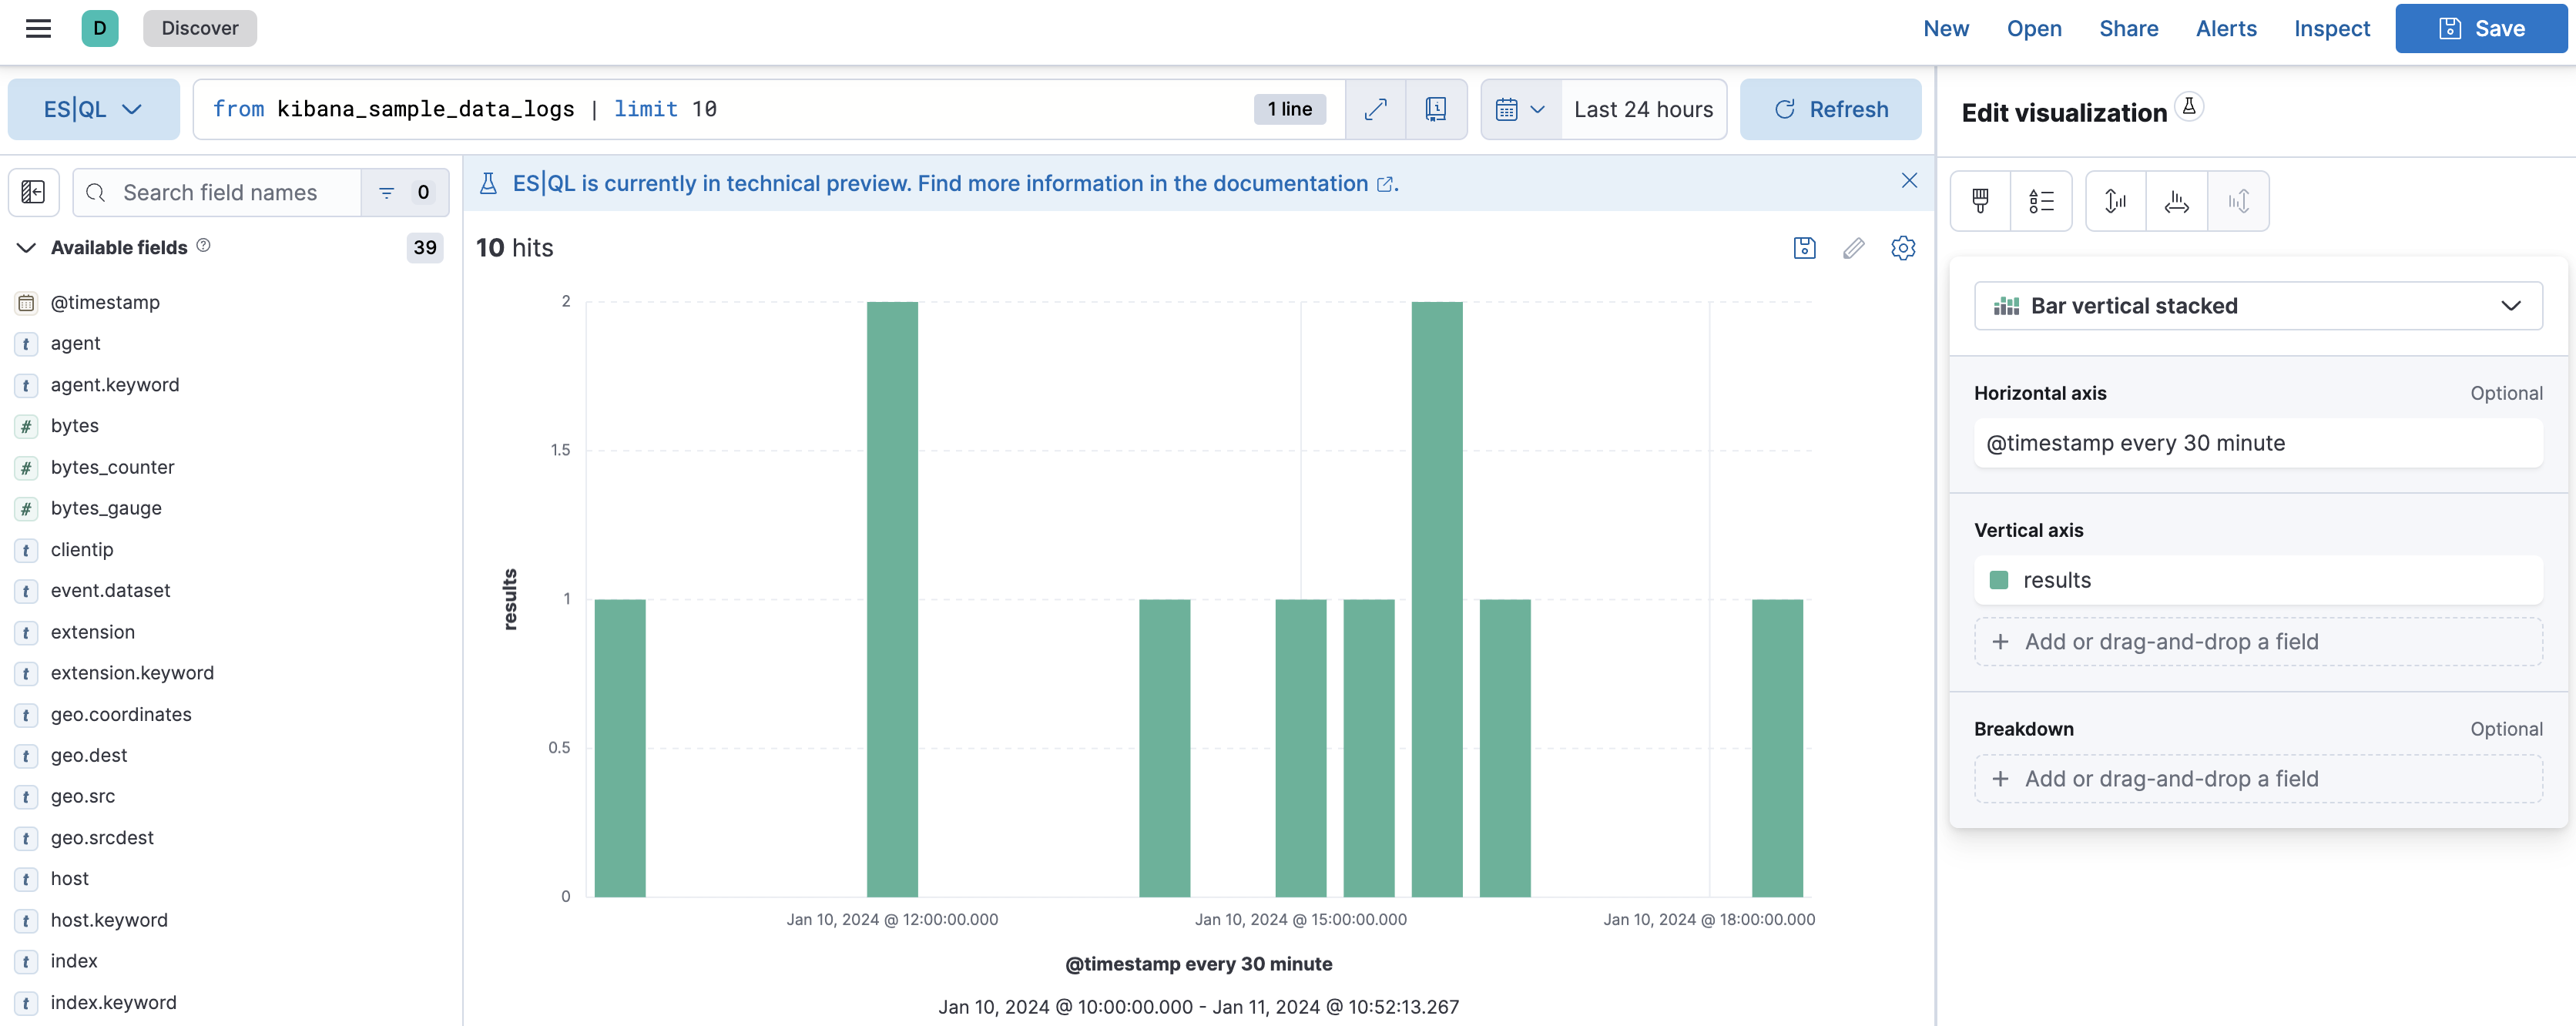Viewport: 2576px width, 1026px height.
Task: Select the agent.keyword field
Action: coord(115,385)
